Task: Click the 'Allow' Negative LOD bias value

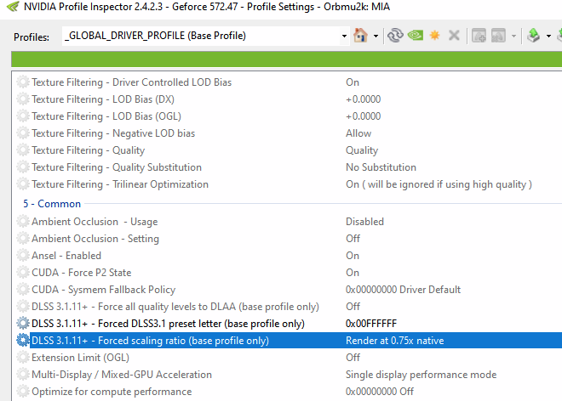Action: coord(358,133)
